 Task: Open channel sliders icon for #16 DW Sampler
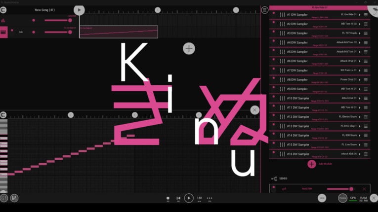(282, 154)
